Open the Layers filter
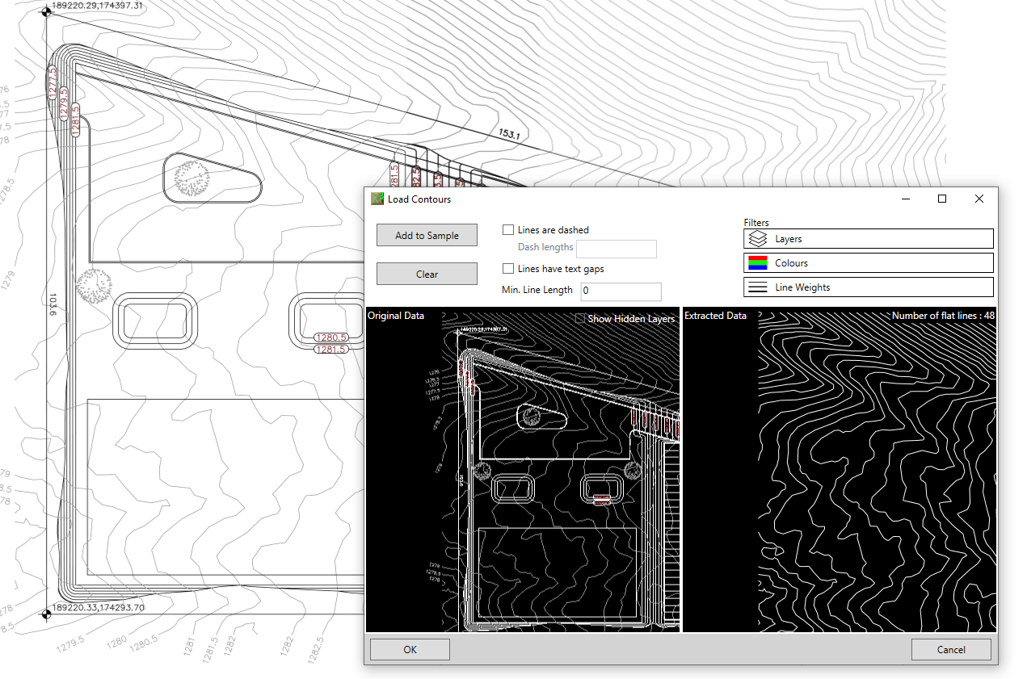 pos(869,238)
